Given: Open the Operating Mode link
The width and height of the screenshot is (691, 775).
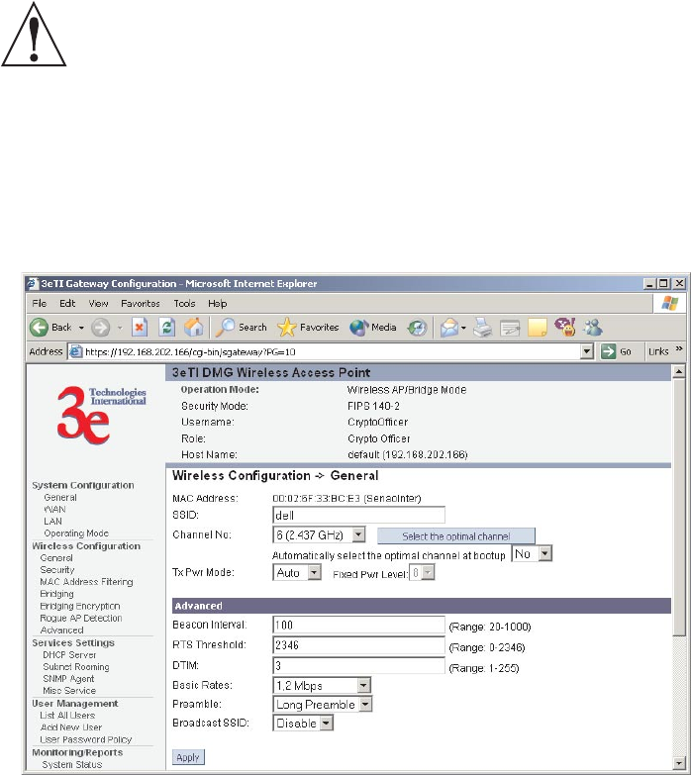Looking at the screenshot, I should pyautogui.click(x=76, y=533).
